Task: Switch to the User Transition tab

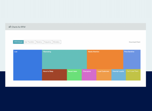Action: (29, 42)
